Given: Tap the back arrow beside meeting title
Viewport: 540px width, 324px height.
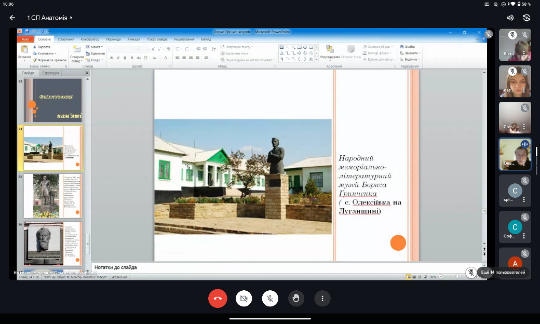Looking at the screenshot, I should [x=12, y=18].
